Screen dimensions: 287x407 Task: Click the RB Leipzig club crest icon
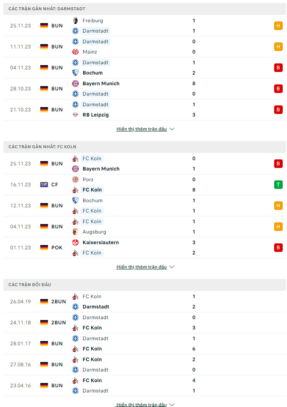pyautogui.click(x=75, y=115)
